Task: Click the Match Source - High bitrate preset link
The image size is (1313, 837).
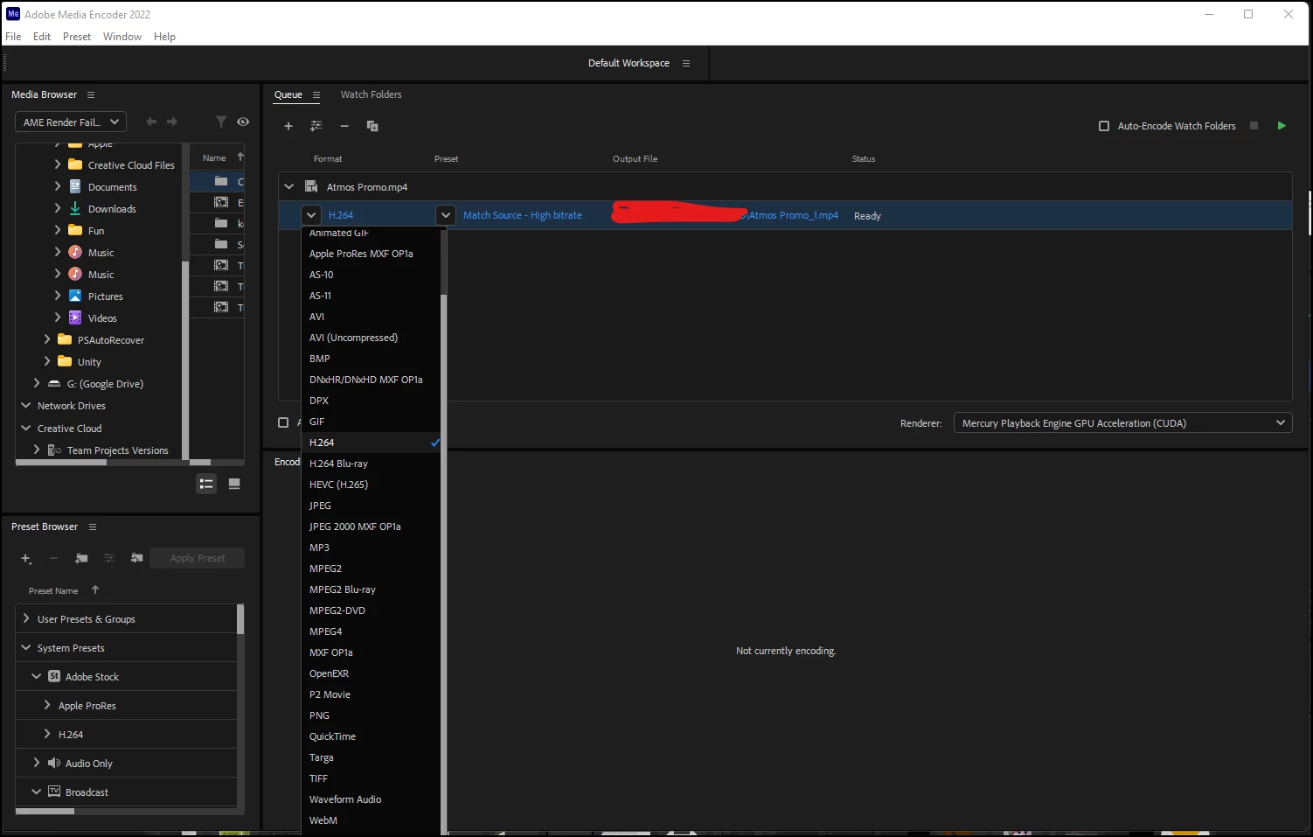Action: coord(523,215)
